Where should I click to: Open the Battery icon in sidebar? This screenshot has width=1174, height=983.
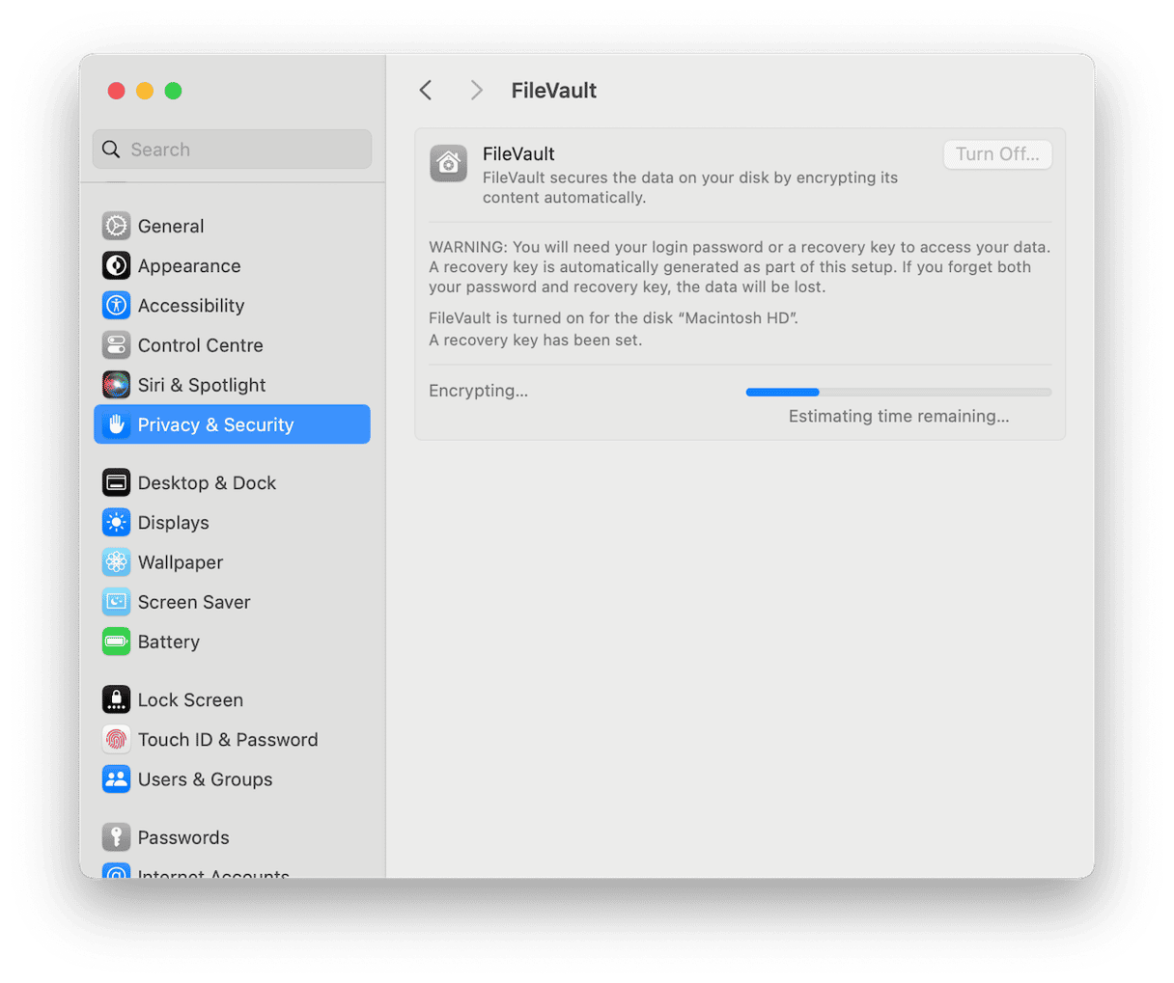tap(116, 642)
